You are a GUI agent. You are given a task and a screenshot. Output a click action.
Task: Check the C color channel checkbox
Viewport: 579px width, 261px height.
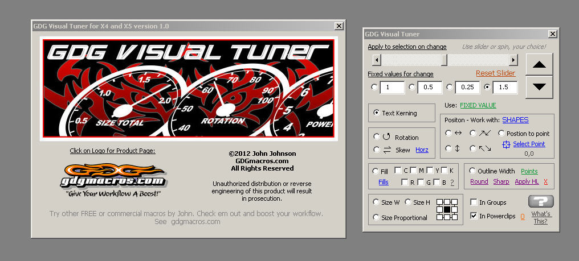398,171
